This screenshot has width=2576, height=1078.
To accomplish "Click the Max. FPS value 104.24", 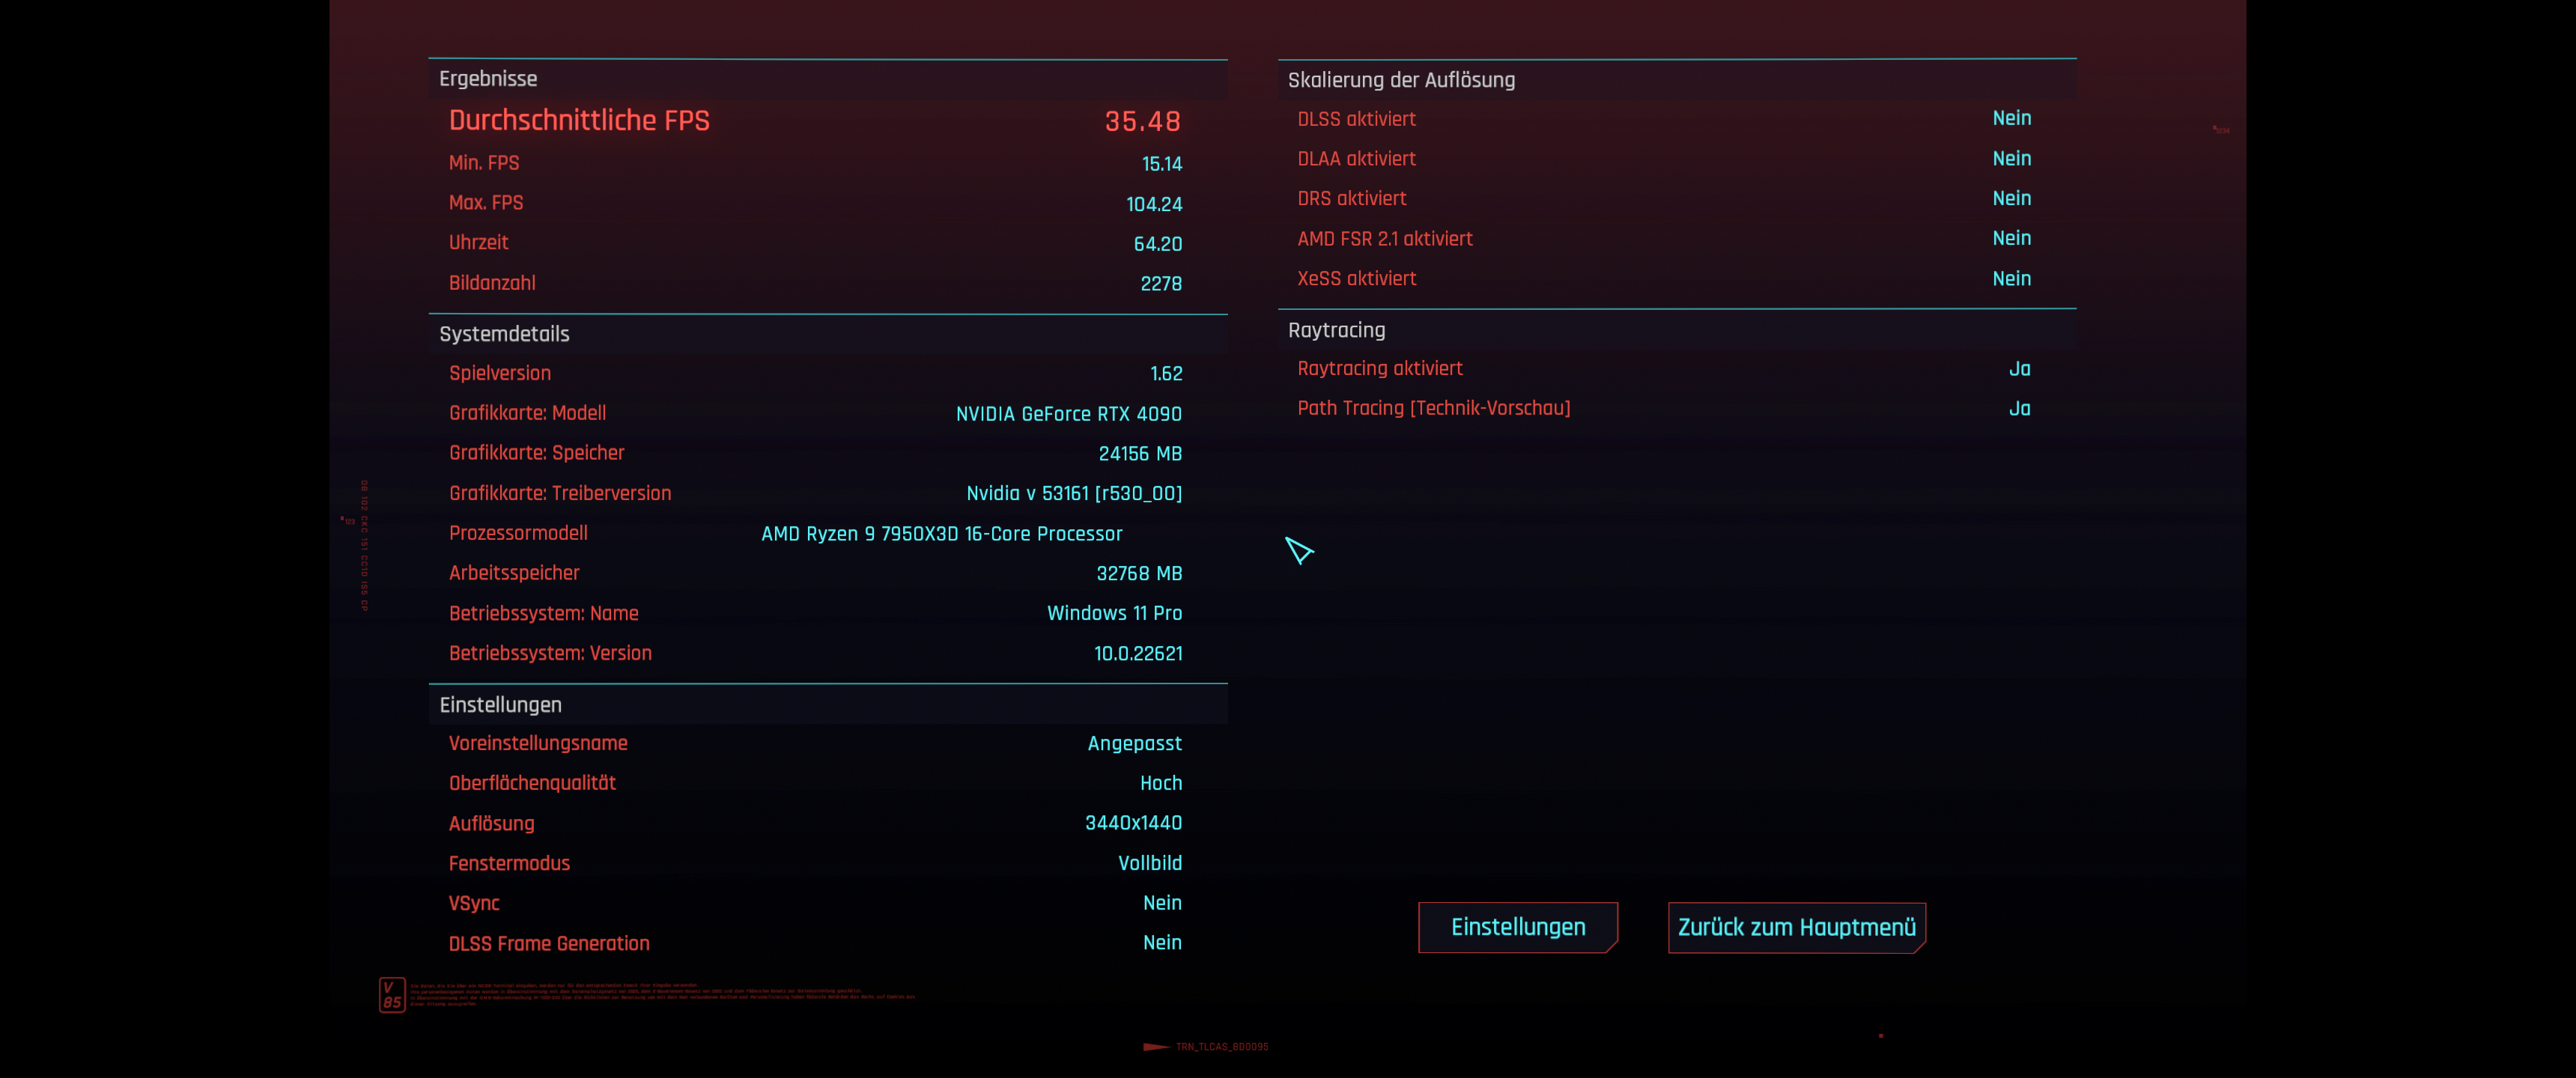I will 1153,204.
